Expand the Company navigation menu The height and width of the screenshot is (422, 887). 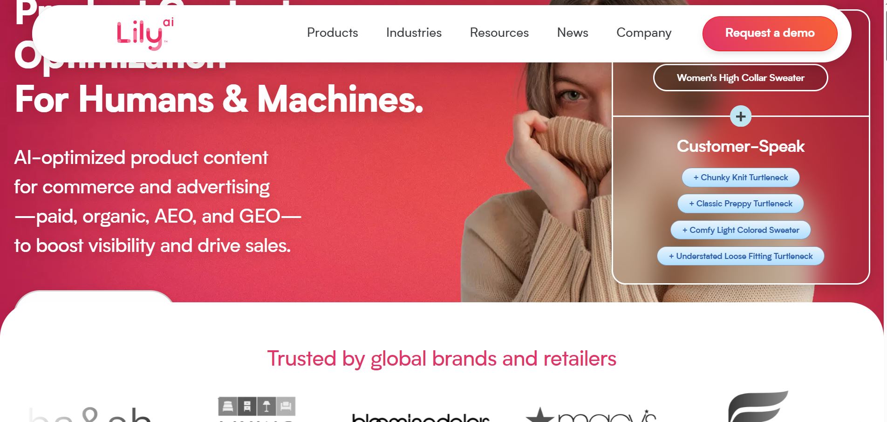pos(644,33)
